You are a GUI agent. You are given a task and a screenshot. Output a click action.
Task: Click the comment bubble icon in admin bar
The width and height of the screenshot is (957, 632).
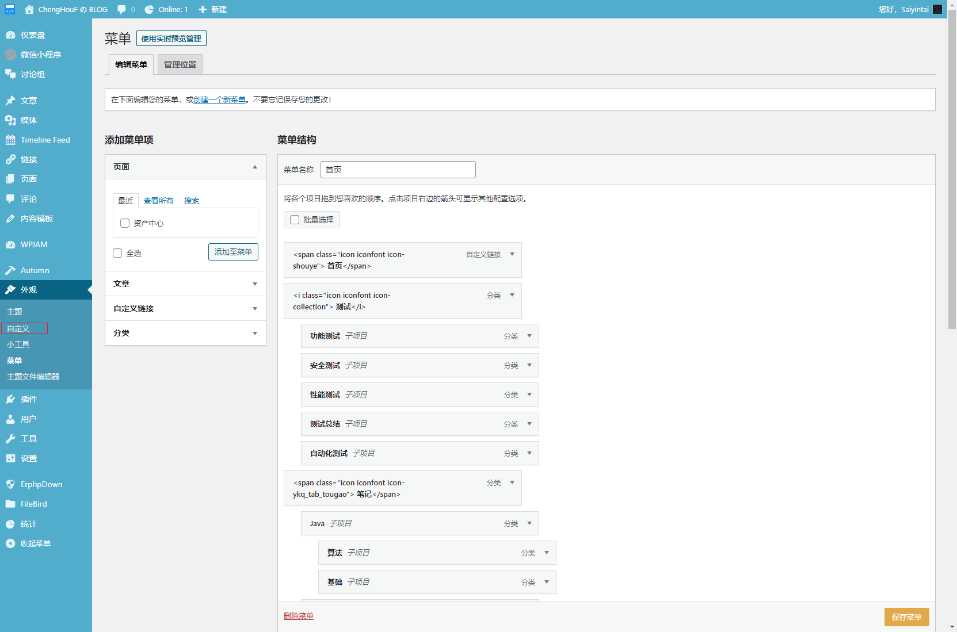click(121, 9)
